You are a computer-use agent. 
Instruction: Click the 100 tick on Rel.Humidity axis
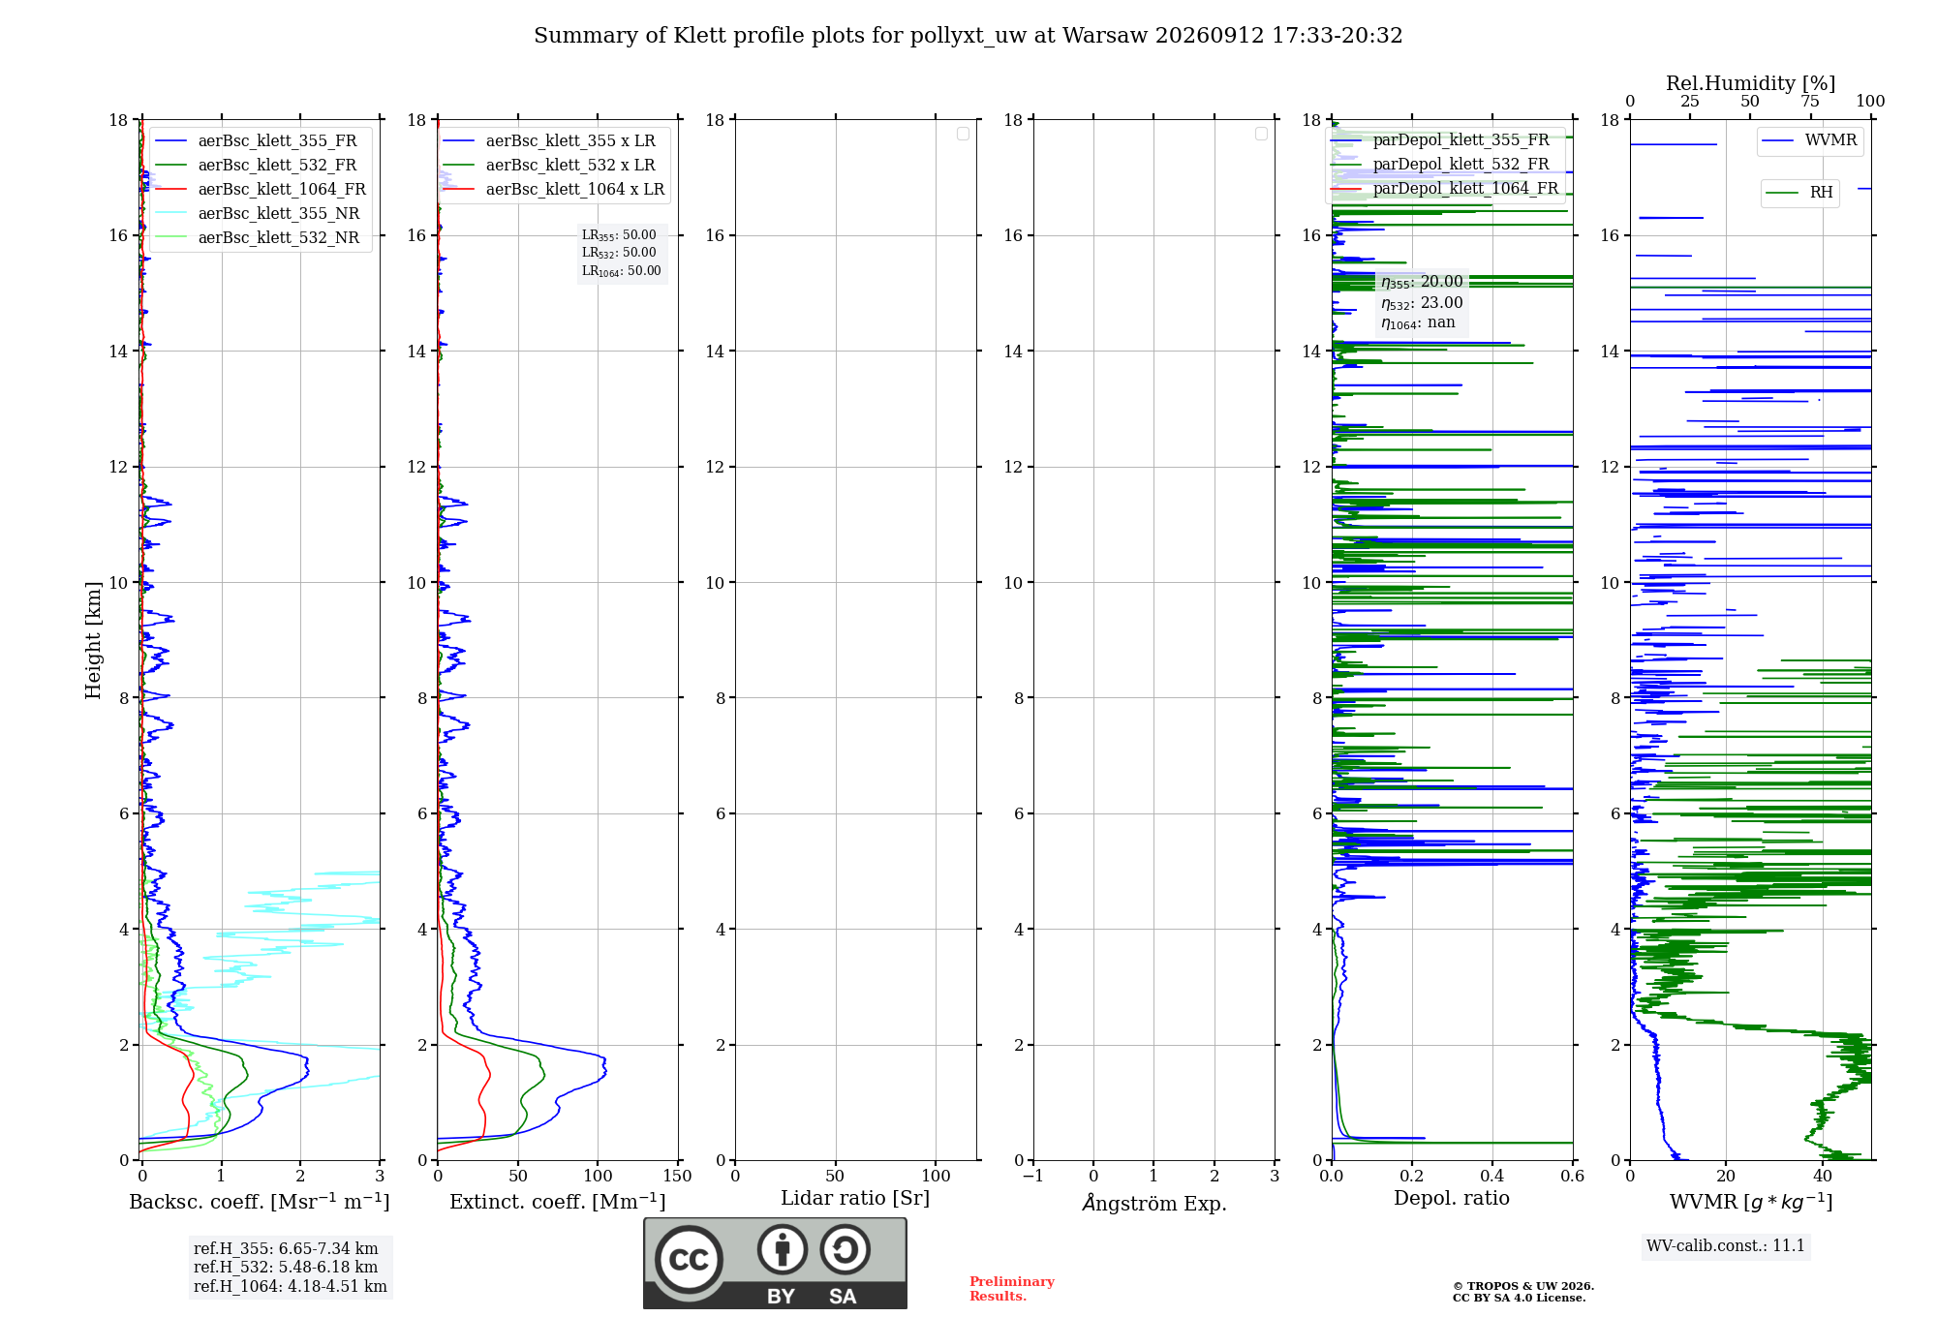click(x=1870, y=102)
